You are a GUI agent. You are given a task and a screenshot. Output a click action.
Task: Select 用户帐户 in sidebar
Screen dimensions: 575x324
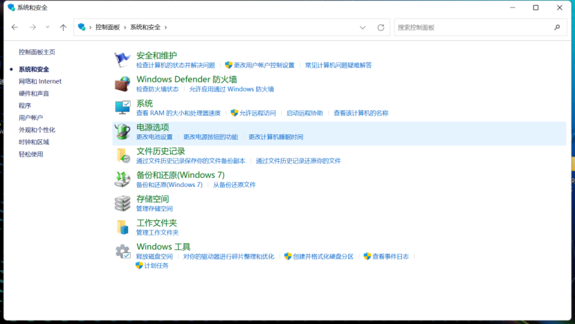pos(31,118)
